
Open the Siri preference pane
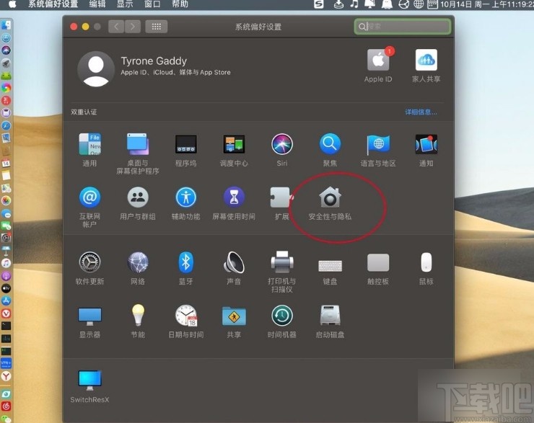pos(282,144)
